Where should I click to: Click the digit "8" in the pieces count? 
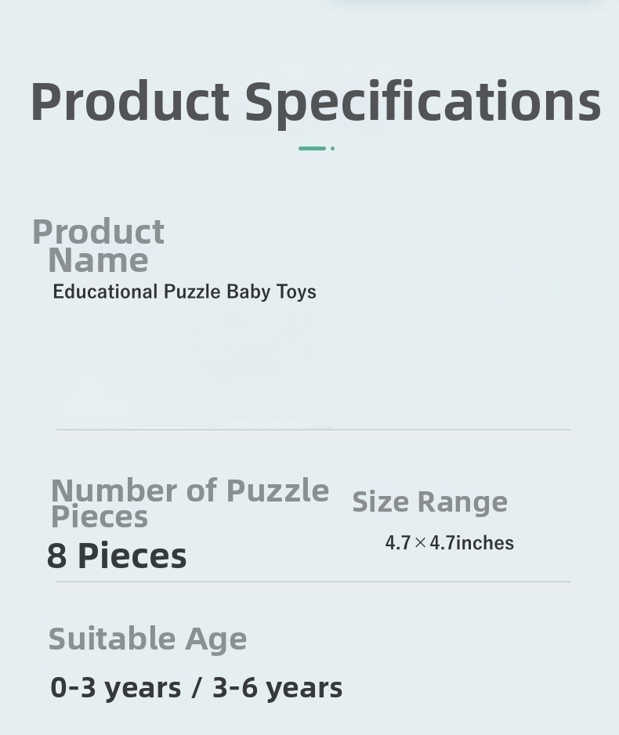click(x=56, y=556)
